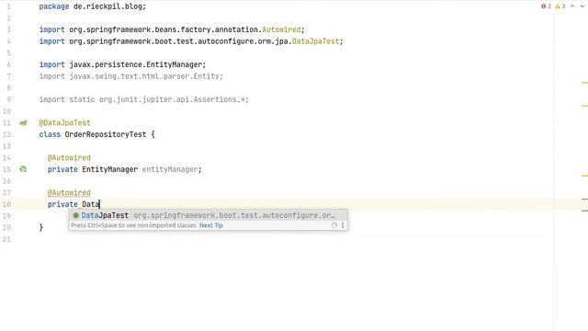Click the typed Data text on line 18
Viewport: 588px width, 331px height.
click(90, 204)
